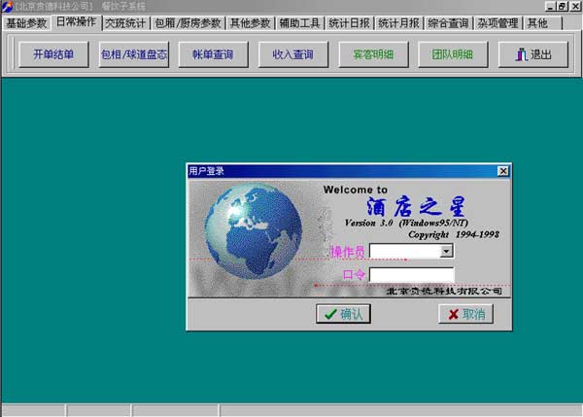Click the Copyright 1994-1998 text
Screen dimensions: 583x417
point(454,234)
